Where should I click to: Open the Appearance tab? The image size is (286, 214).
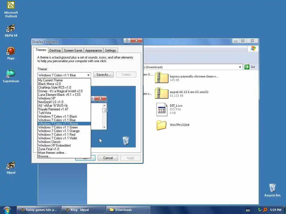coord(93,50)
